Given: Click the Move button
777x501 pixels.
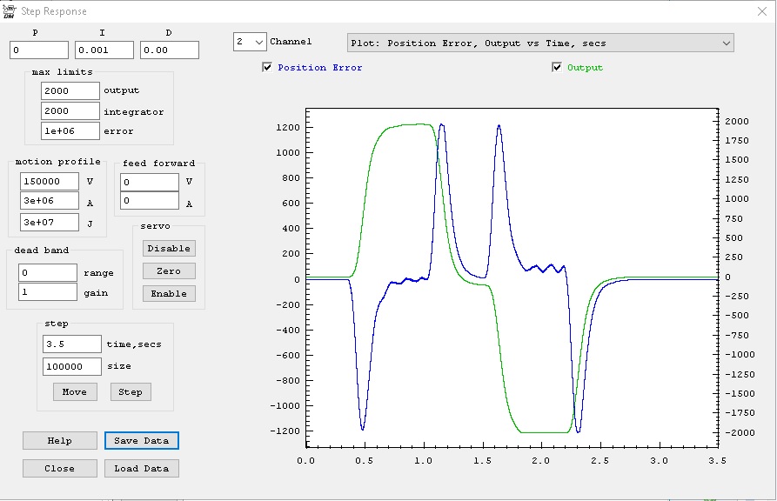Looking at the screenshot, I should (74, 392).
